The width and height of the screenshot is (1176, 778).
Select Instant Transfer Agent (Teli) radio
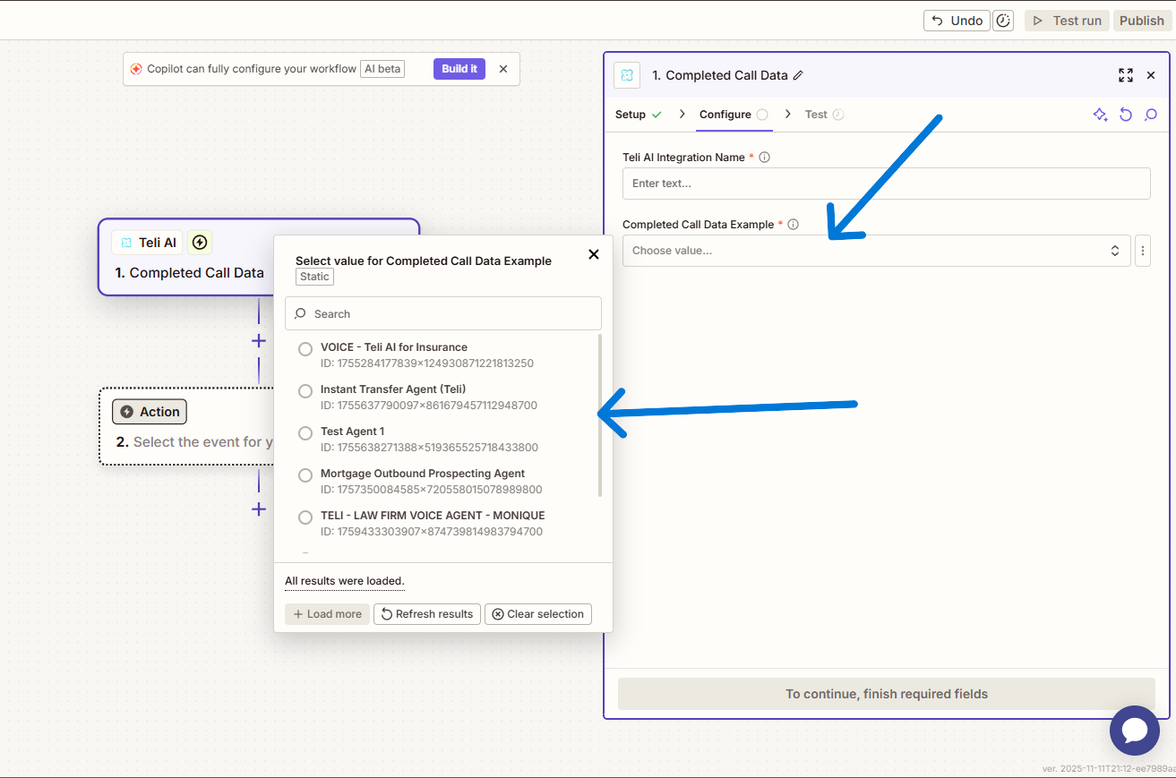(x=305, y=391)
